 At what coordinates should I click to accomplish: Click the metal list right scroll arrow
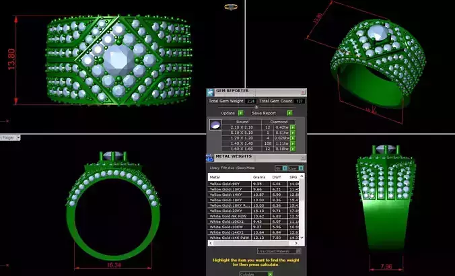(x=296, y=243)
